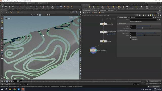Open the Render menu
The width and height of the screenshot is (162, 91).
click(x=8, y=3)
